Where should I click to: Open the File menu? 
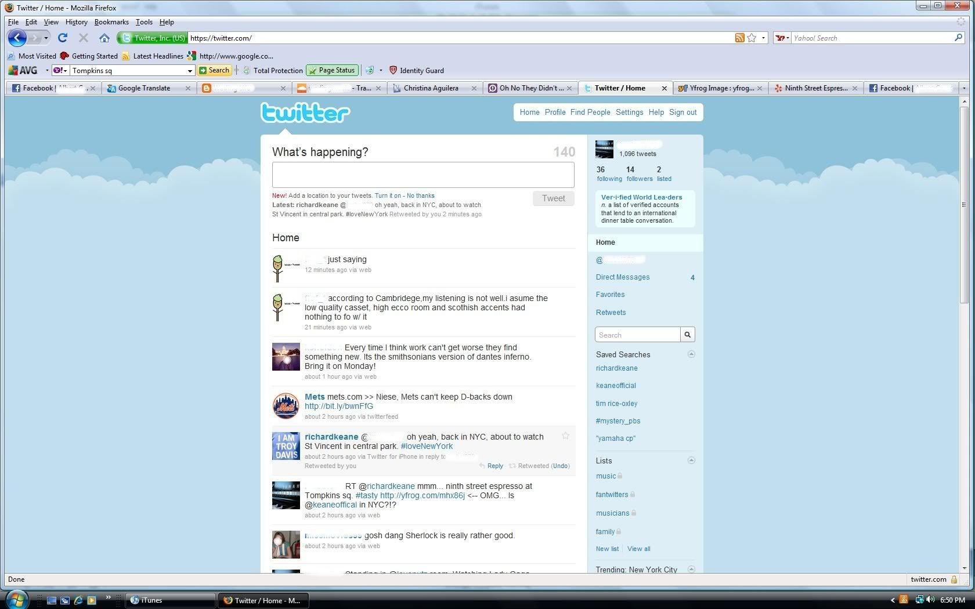click(x=13, y=22)
